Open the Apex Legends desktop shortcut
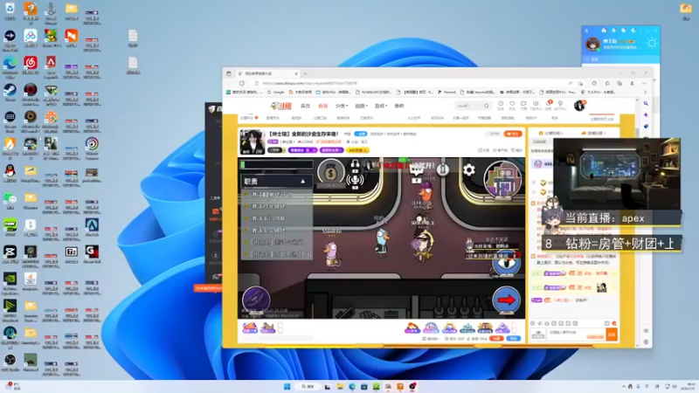Image resolution: width=699 pixels, height=393 pixels. point(51,66)
